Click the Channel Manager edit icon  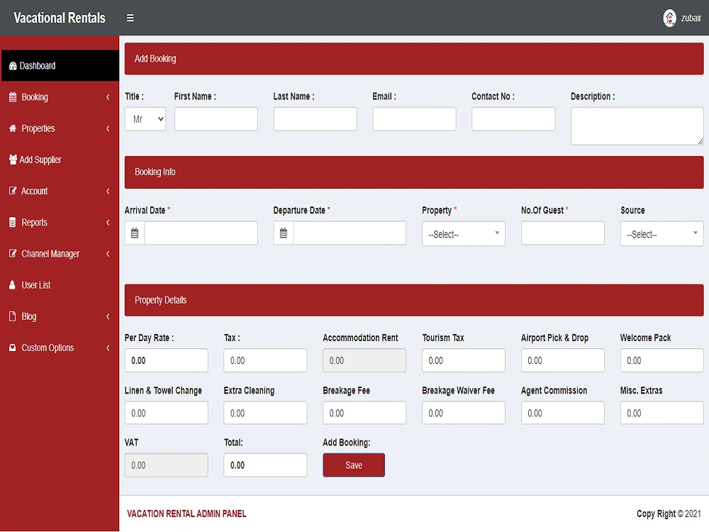tap(13, 253)
